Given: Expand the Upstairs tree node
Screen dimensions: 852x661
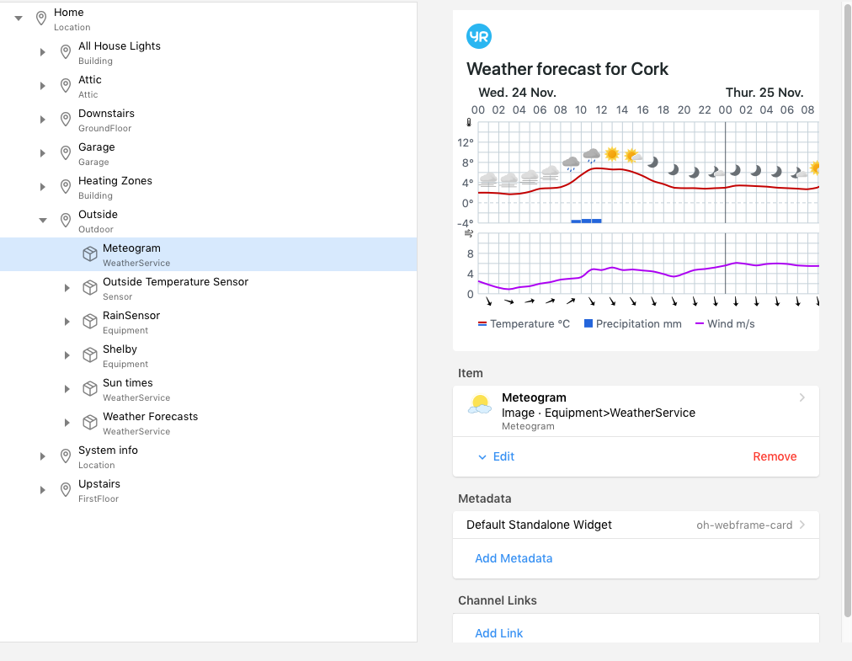Looking at the screenshot, I should point(43,490).
